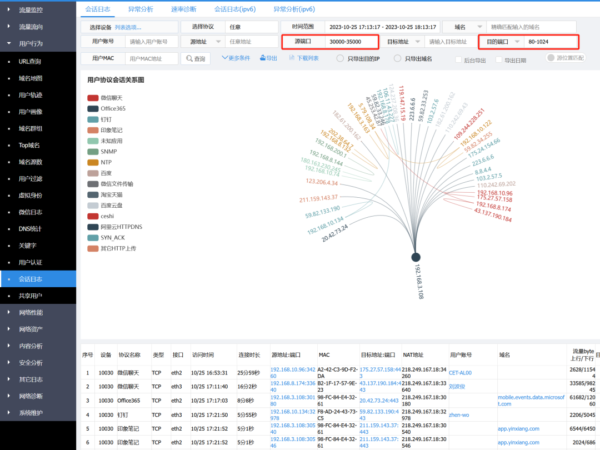
Task: Click target address 20.42.73.24:443 in row 3
Action: click(x=379, y=401)
